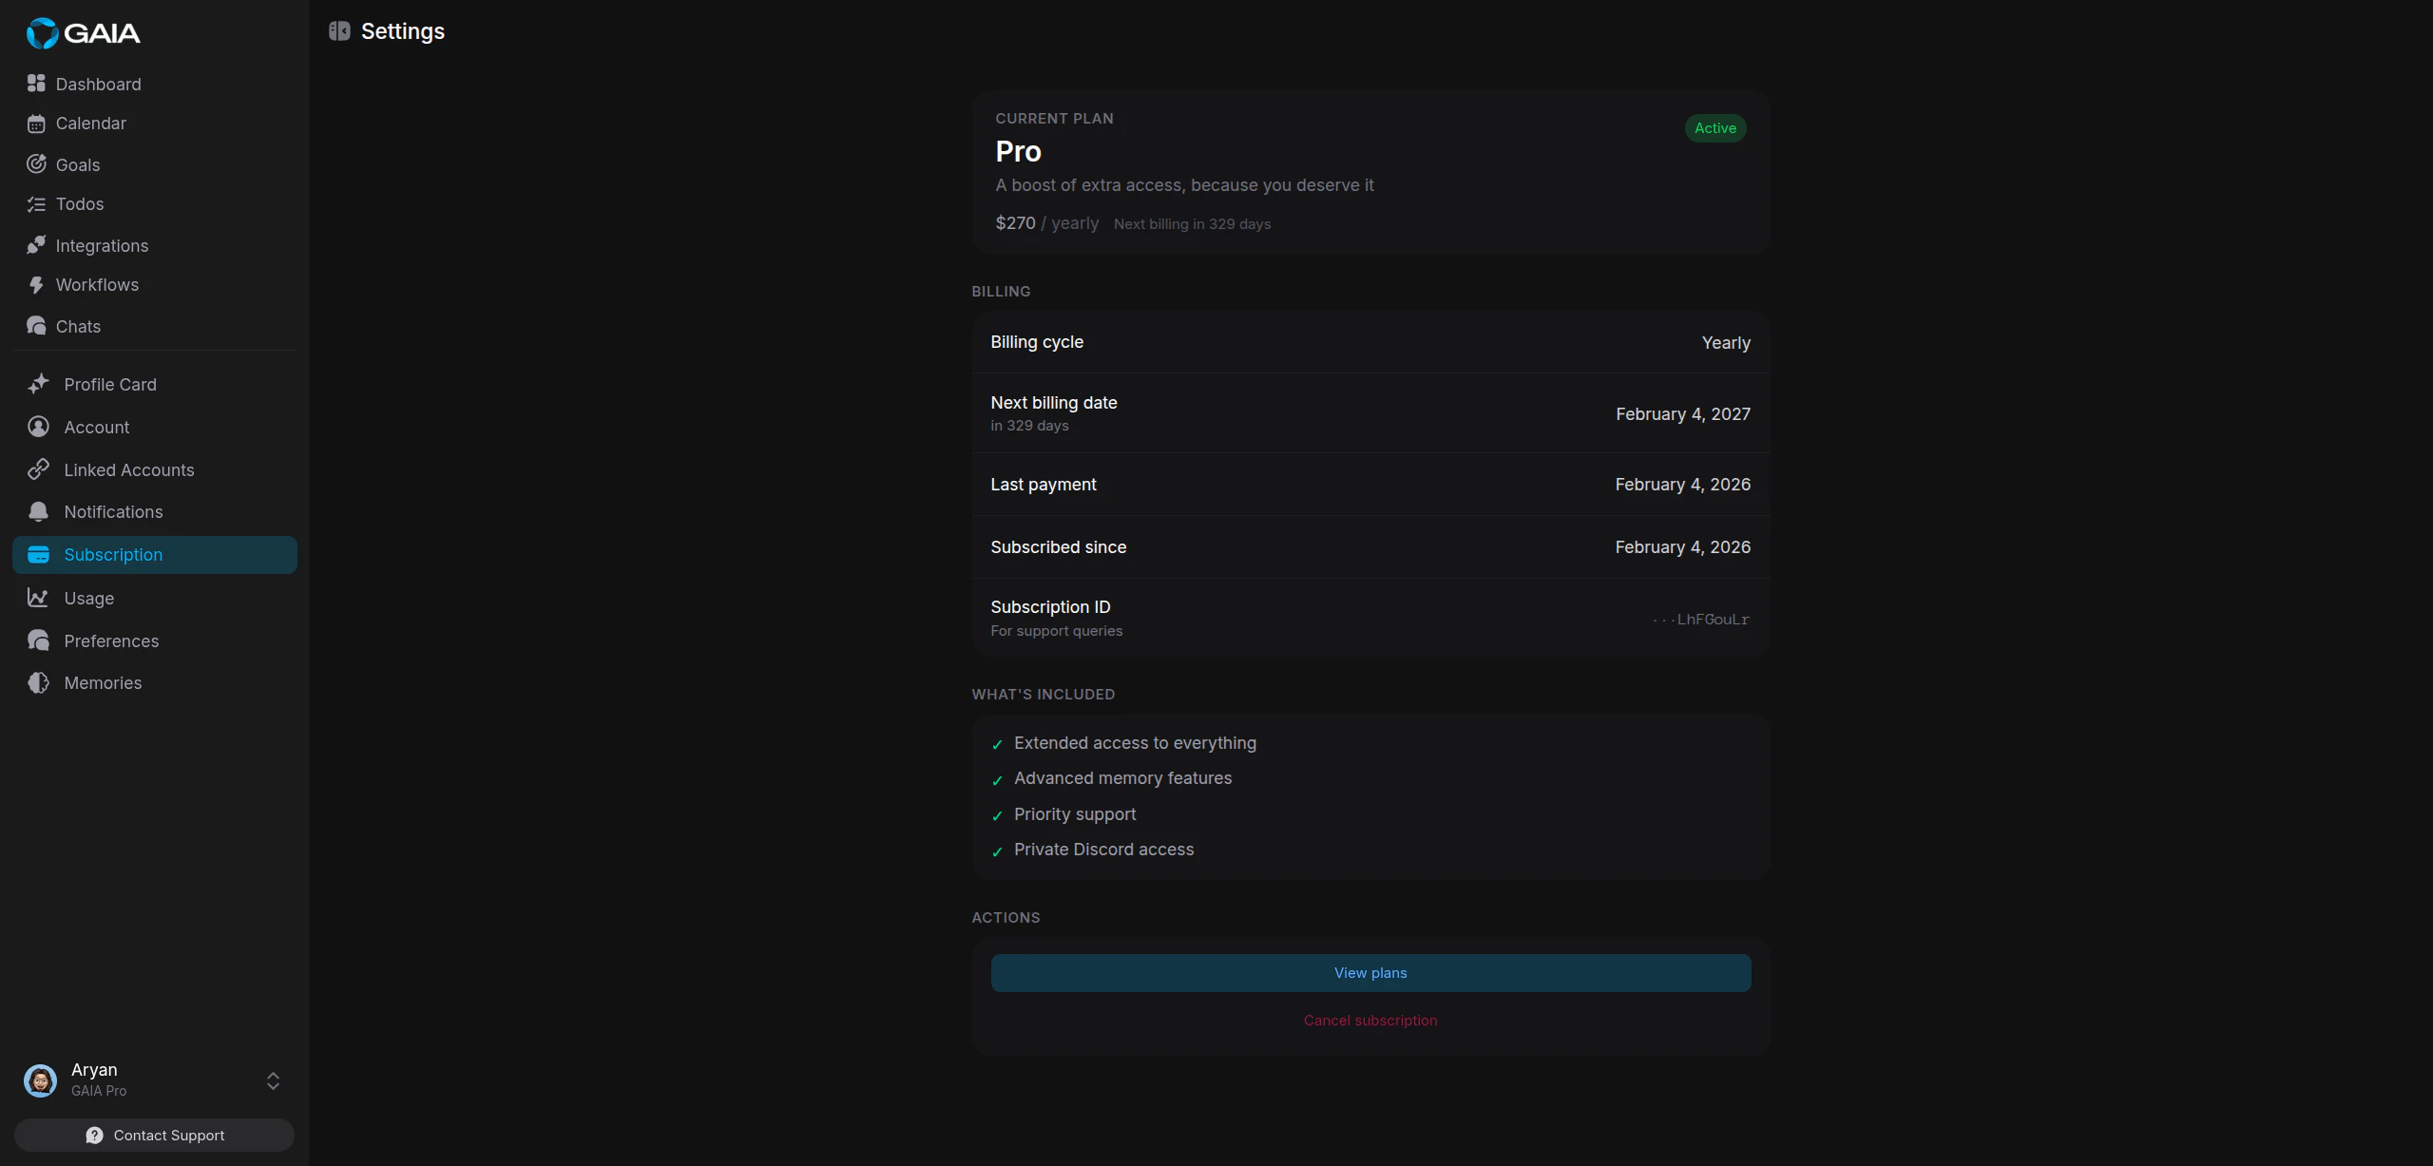The height and width of the screenshot is (1166, 2433).
Task: Click the Aryan avatar thumbnail
Action: tap(40, 1080)
